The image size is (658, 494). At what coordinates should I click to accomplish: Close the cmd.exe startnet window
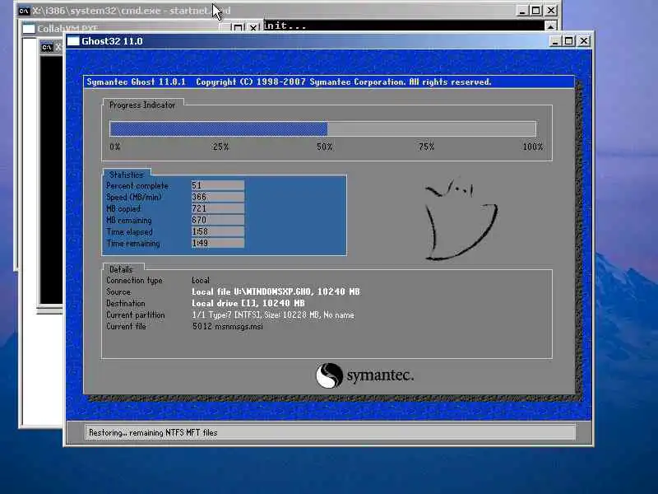click(551, 11)
